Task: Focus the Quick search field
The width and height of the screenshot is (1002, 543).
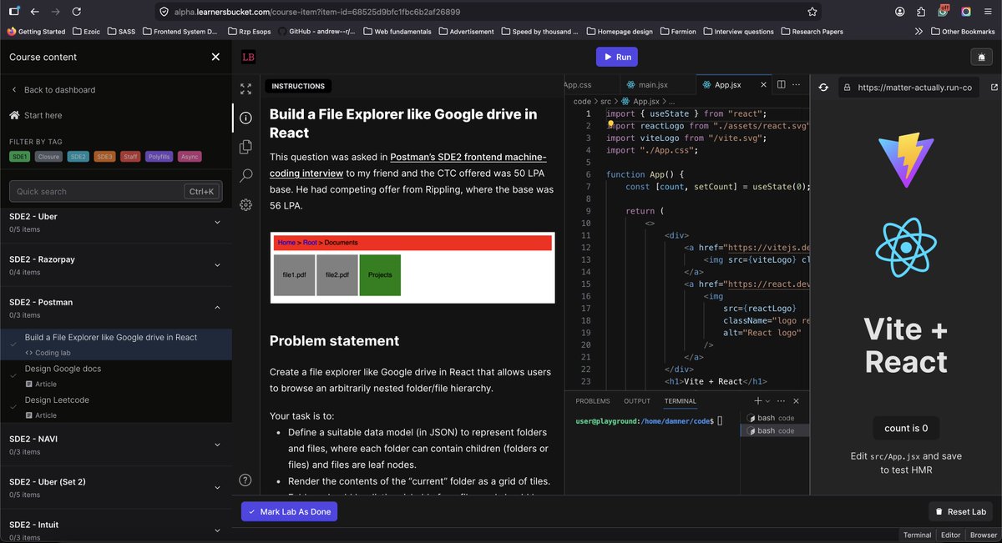Action: point(115,192)
